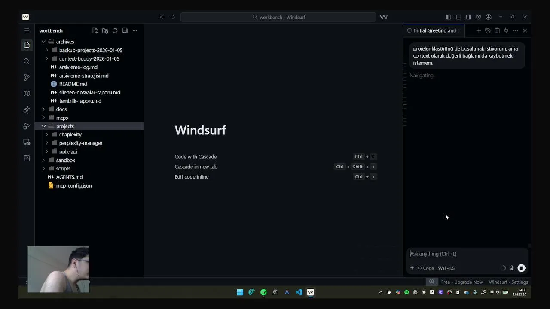Start a new Cascade conversation with plus
This screenshot has width=550, height=309.
pyautogui.click(x=478, y=30)
